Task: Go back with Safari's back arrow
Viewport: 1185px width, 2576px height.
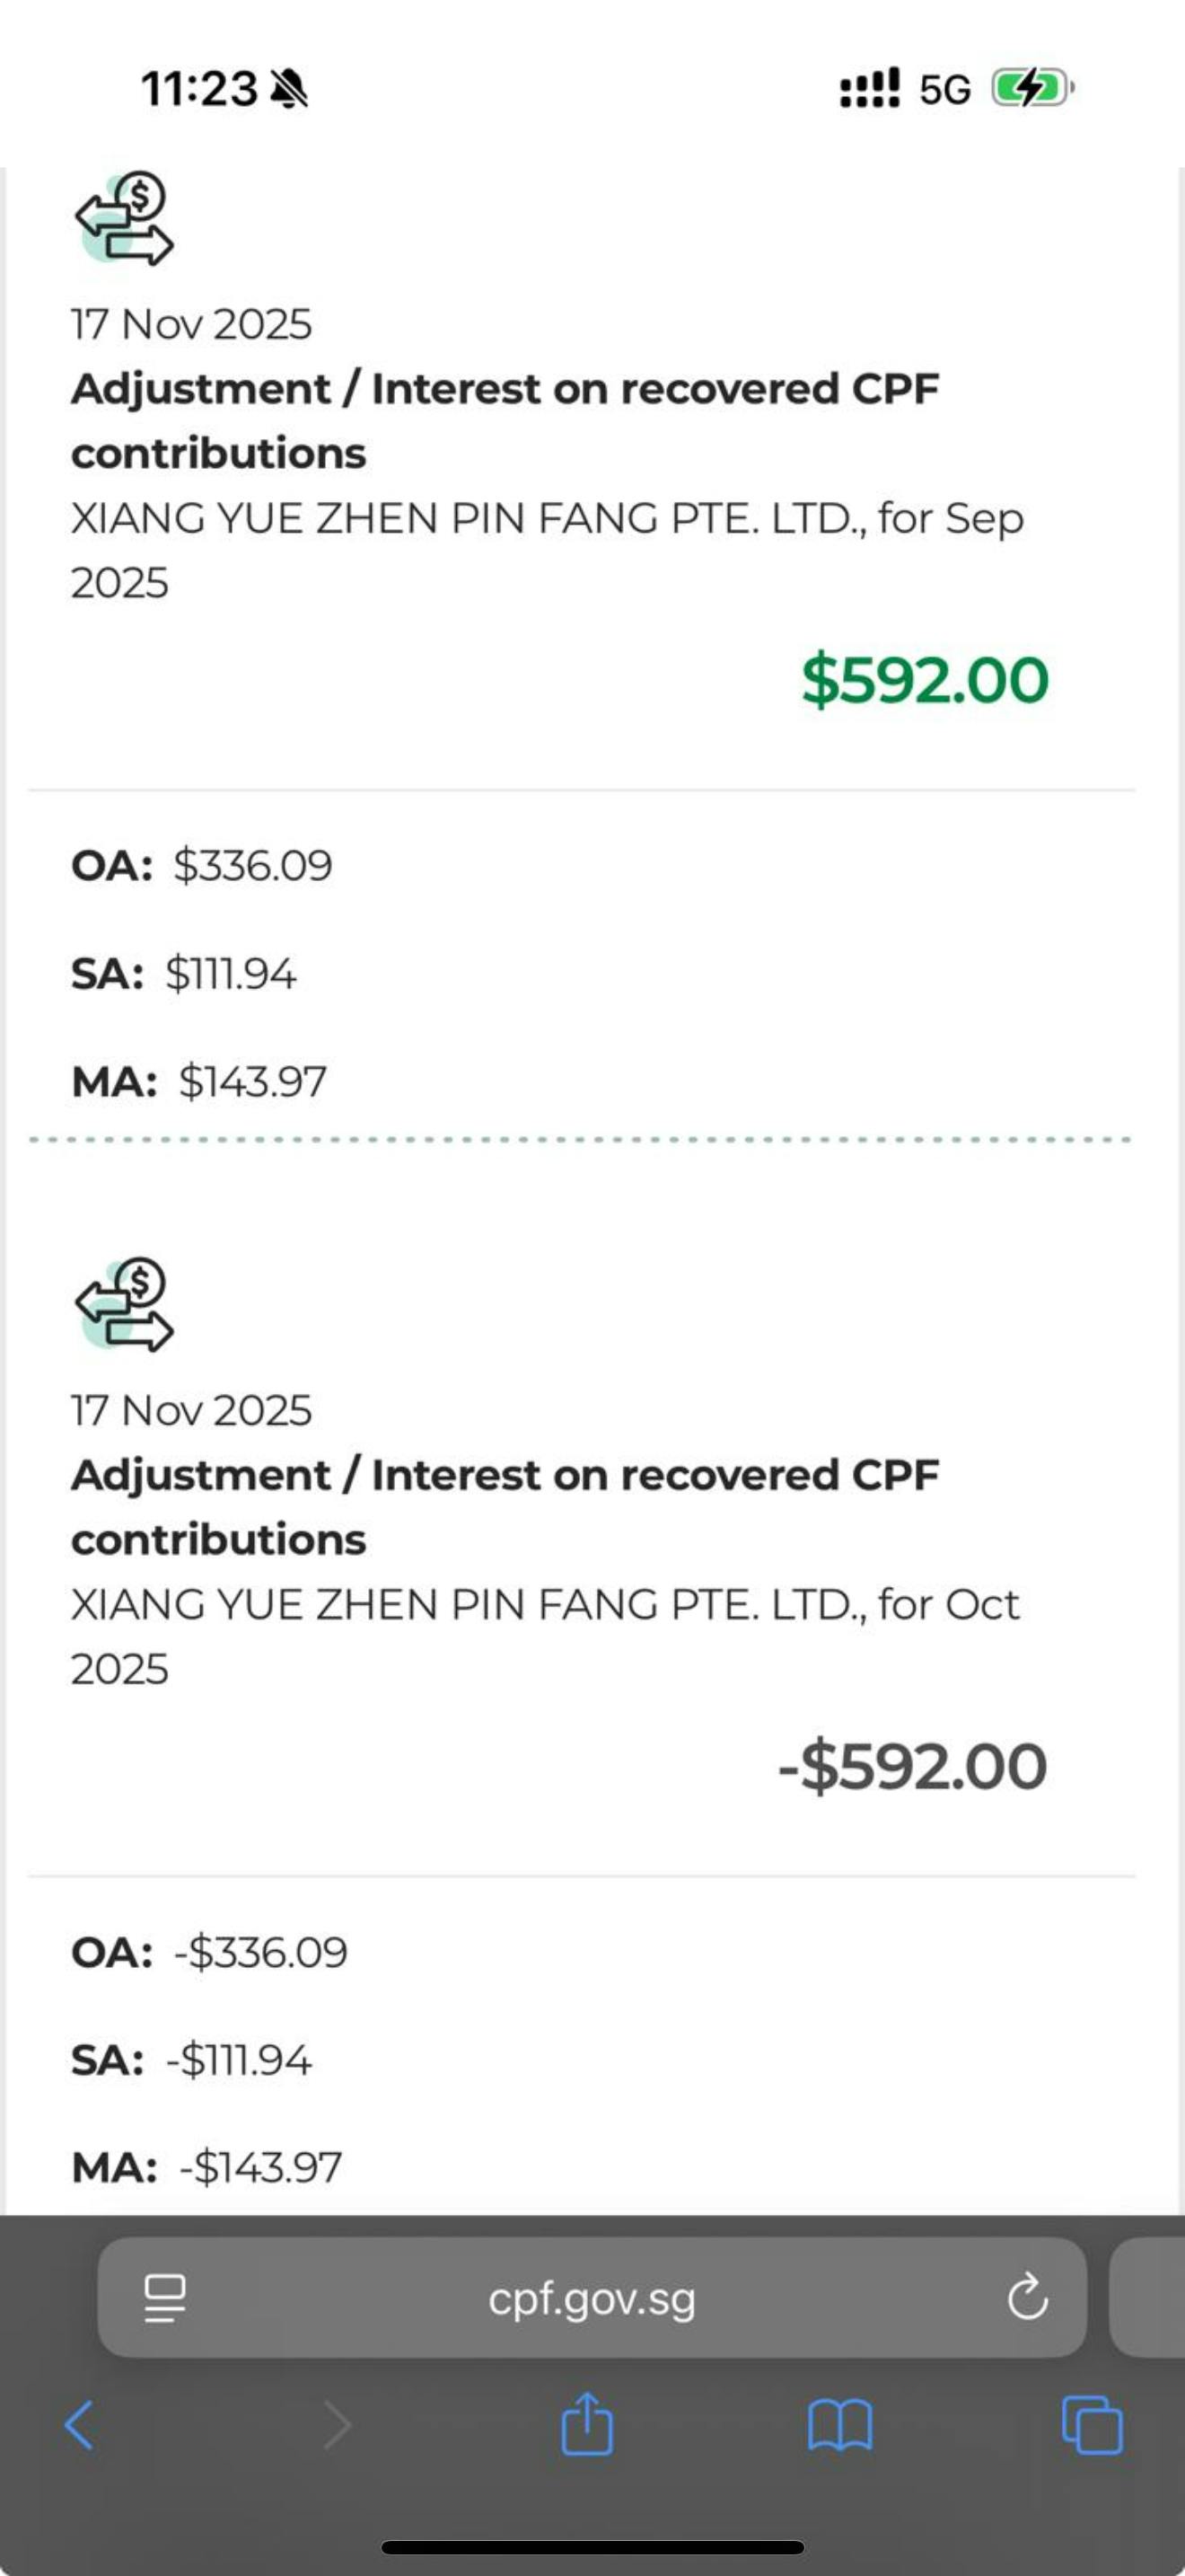Action: coord(80,2425)
